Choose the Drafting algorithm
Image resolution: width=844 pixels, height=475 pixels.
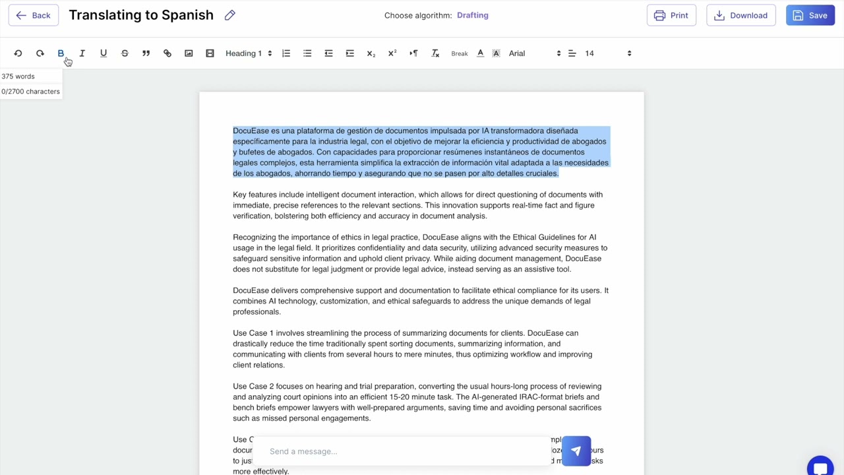[x=473, y=15]
